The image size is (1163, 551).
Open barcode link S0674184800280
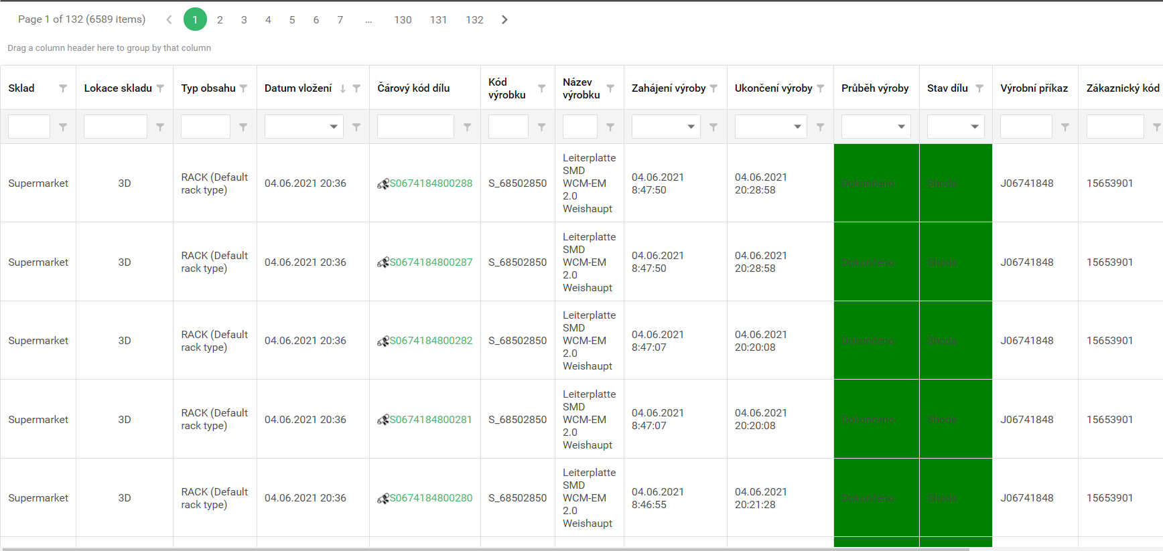431,498
